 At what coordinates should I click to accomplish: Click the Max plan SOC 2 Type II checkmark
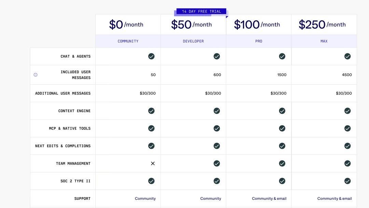point(347,181)
